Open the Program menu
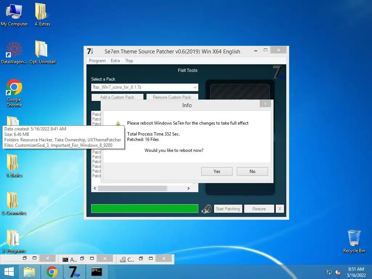The image size is (372, 279). coord(97,61)
